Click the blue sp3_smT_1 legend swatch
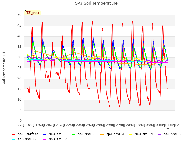 tap(45, 134)
